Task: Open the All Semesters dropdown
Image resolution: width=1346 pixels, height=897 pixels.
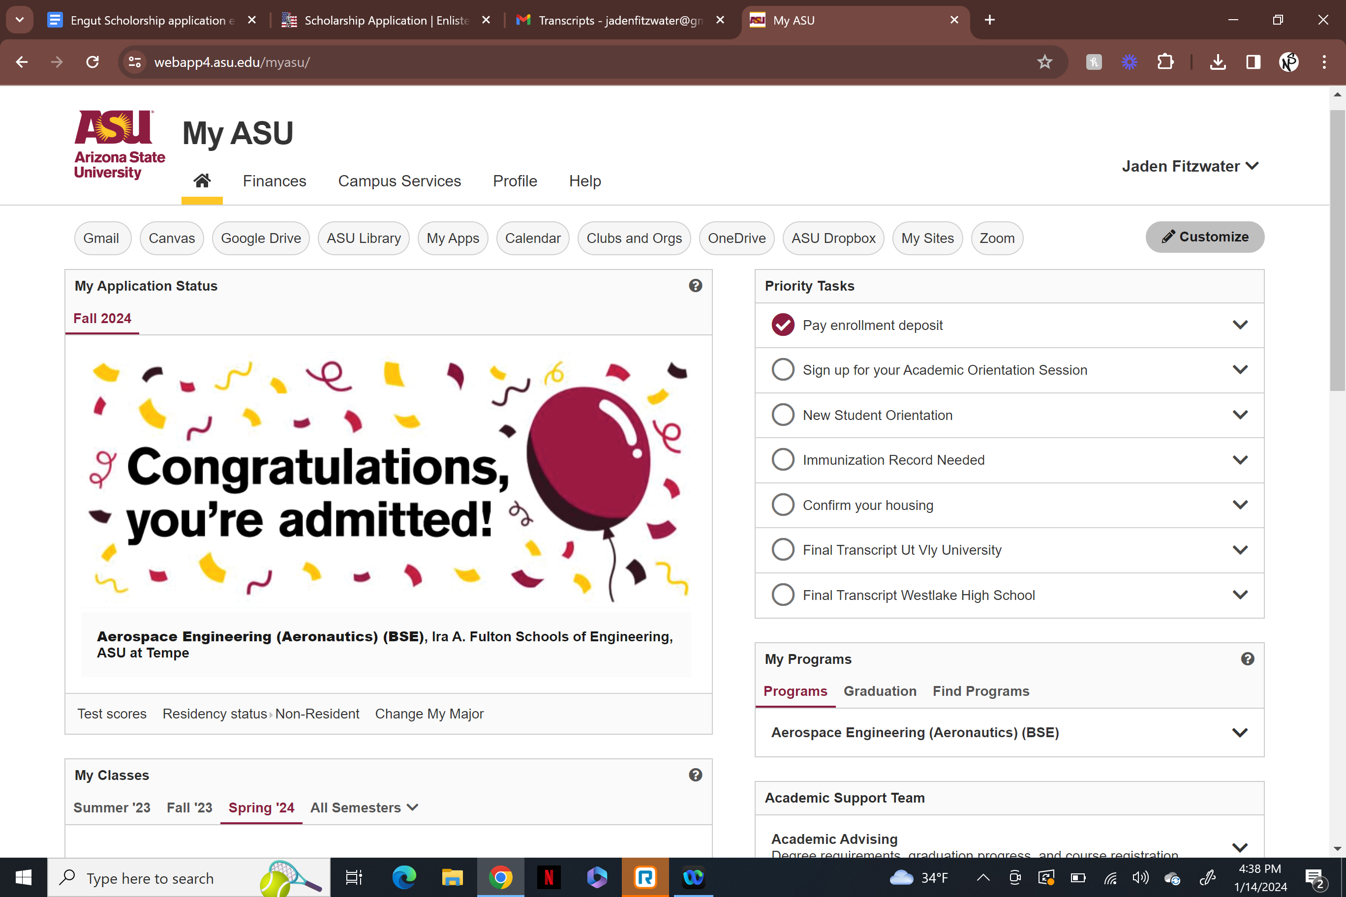Action: click(x=364, y=807)
